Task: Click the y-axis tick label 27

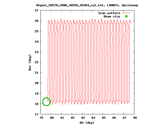Action: tap(37, 10)
